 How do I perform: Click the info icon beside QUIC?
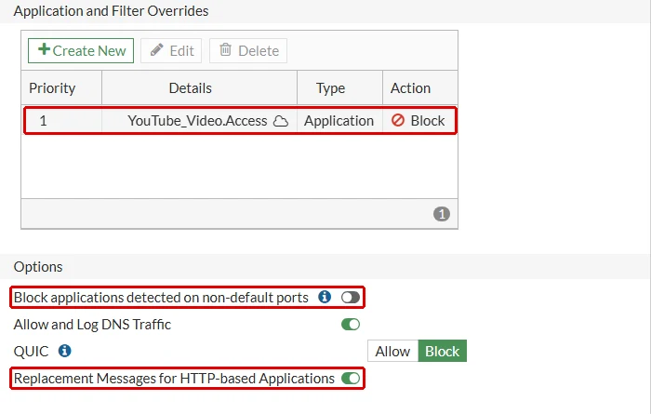64,351
